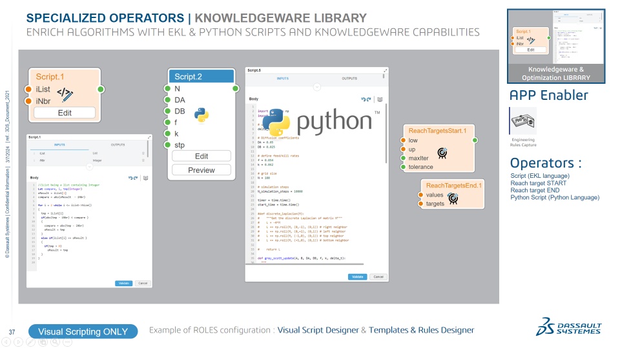Select iNbr input port on Script.1

(28, 101)
